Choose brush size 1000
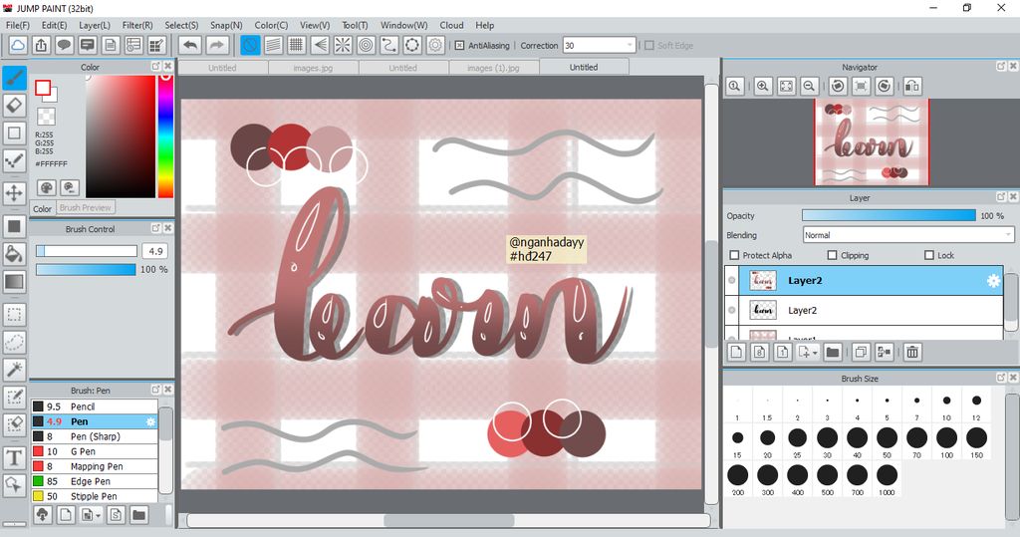 pyautogui.click(x=887, y=479)
